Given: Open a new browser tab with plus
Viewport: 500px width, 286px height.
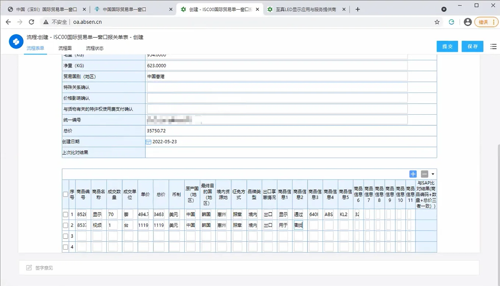Looking at the screenshot, I should pyautogui.click(x=358, y=9).
